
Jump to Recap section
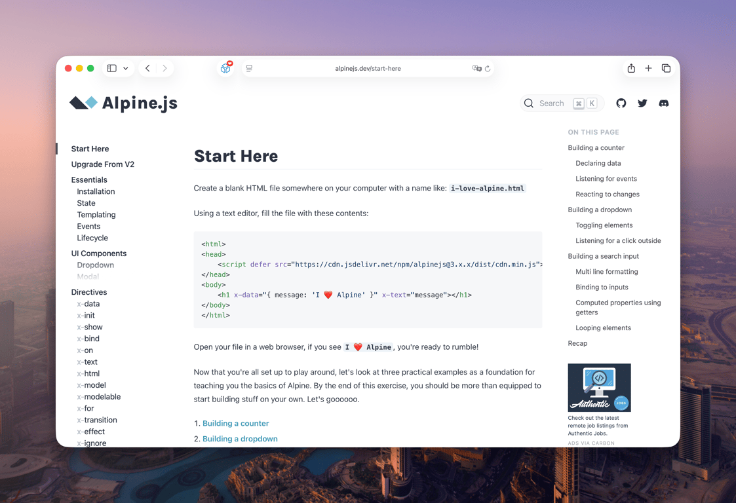click(577, 343)
